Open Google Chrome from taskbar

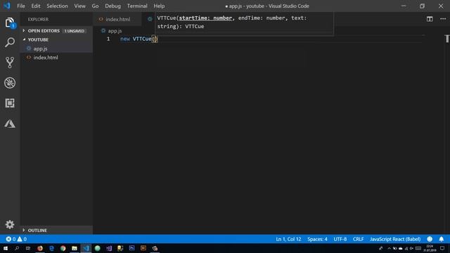tap(63, 248)
